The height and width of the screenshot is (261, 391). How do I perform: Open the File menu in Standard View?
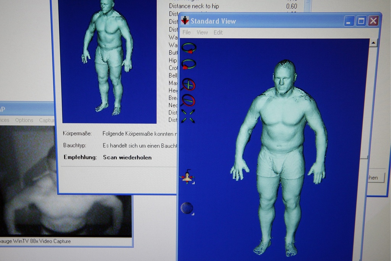[186, 32]
